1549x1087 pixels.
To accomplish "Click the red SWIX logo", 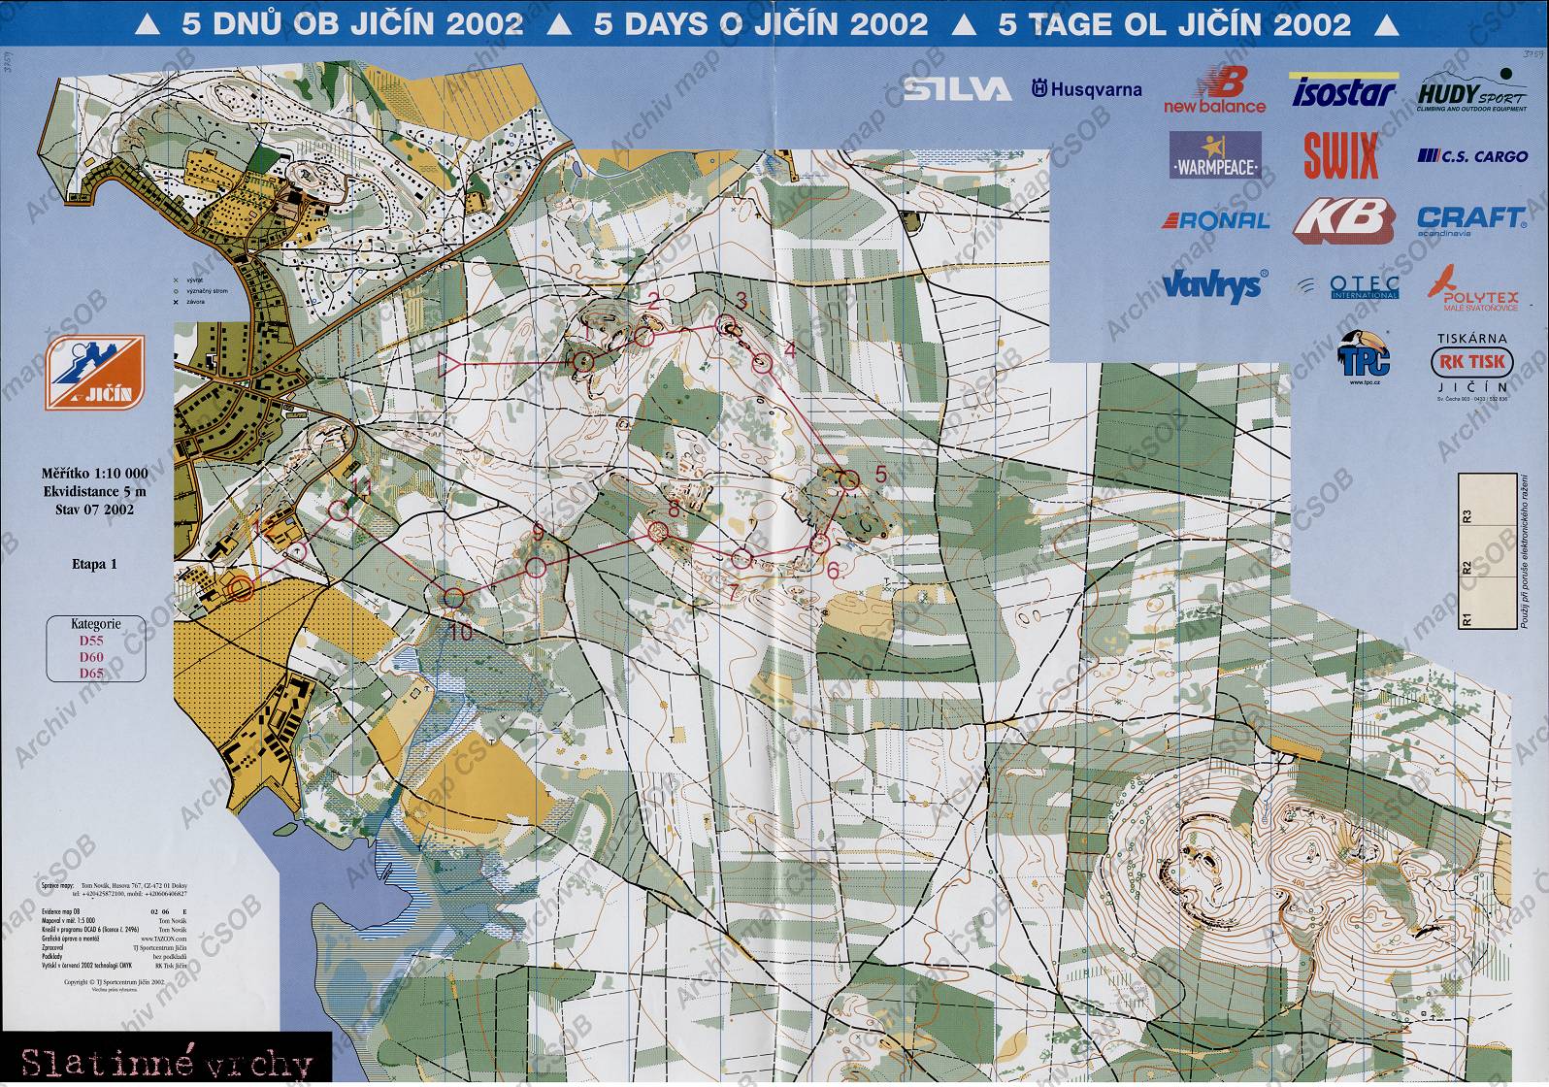I will point(1340,155).
